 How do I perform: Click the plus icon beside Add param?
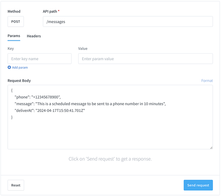[9, 67]
